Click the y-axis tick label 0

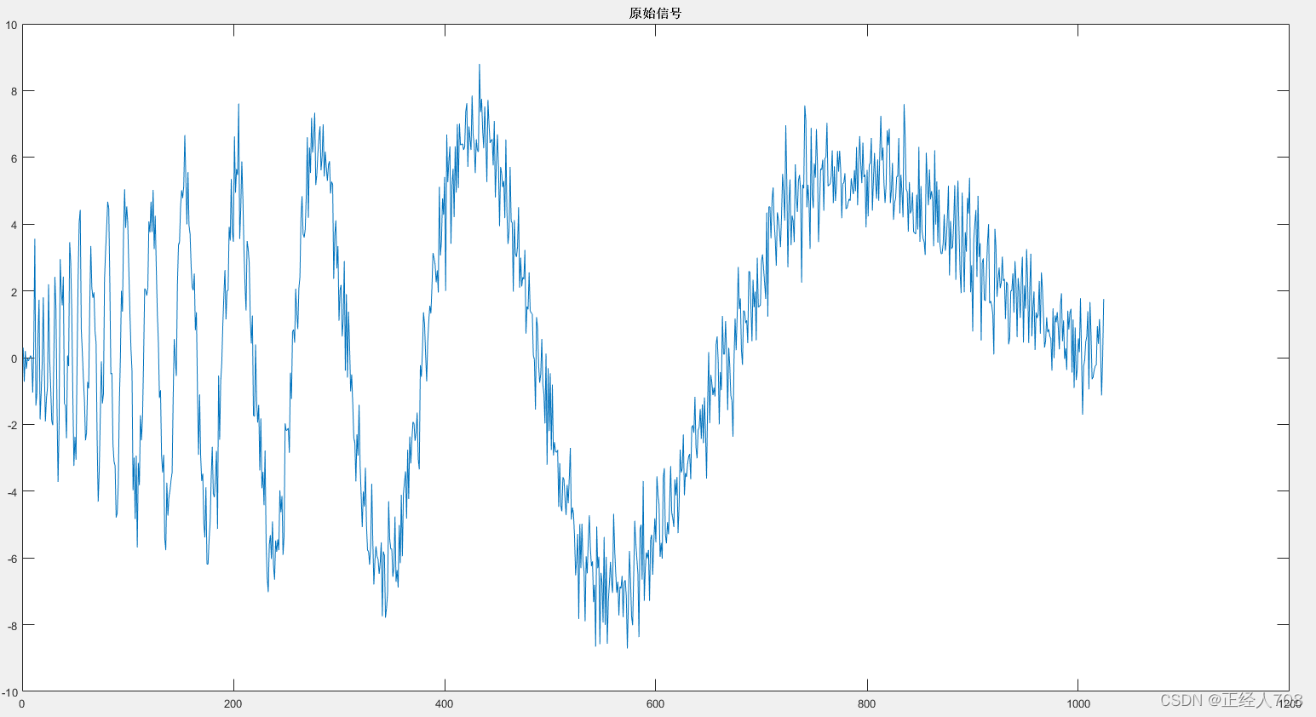pyautogui.click(x=14, y=358)
